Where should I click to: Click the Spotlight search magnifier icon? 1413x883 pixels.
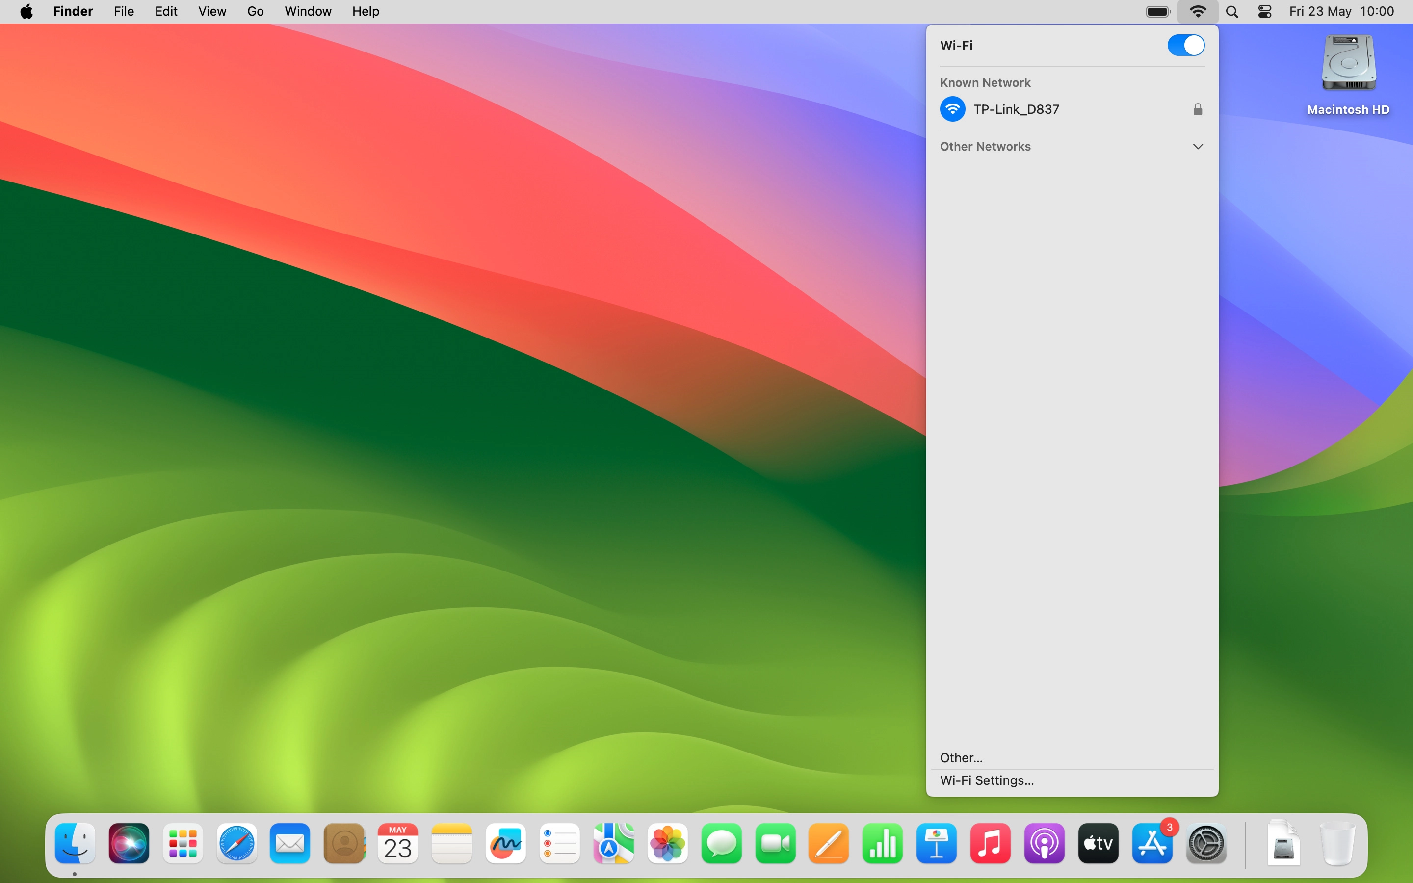pyautogui.click(x=1232, y=12)
